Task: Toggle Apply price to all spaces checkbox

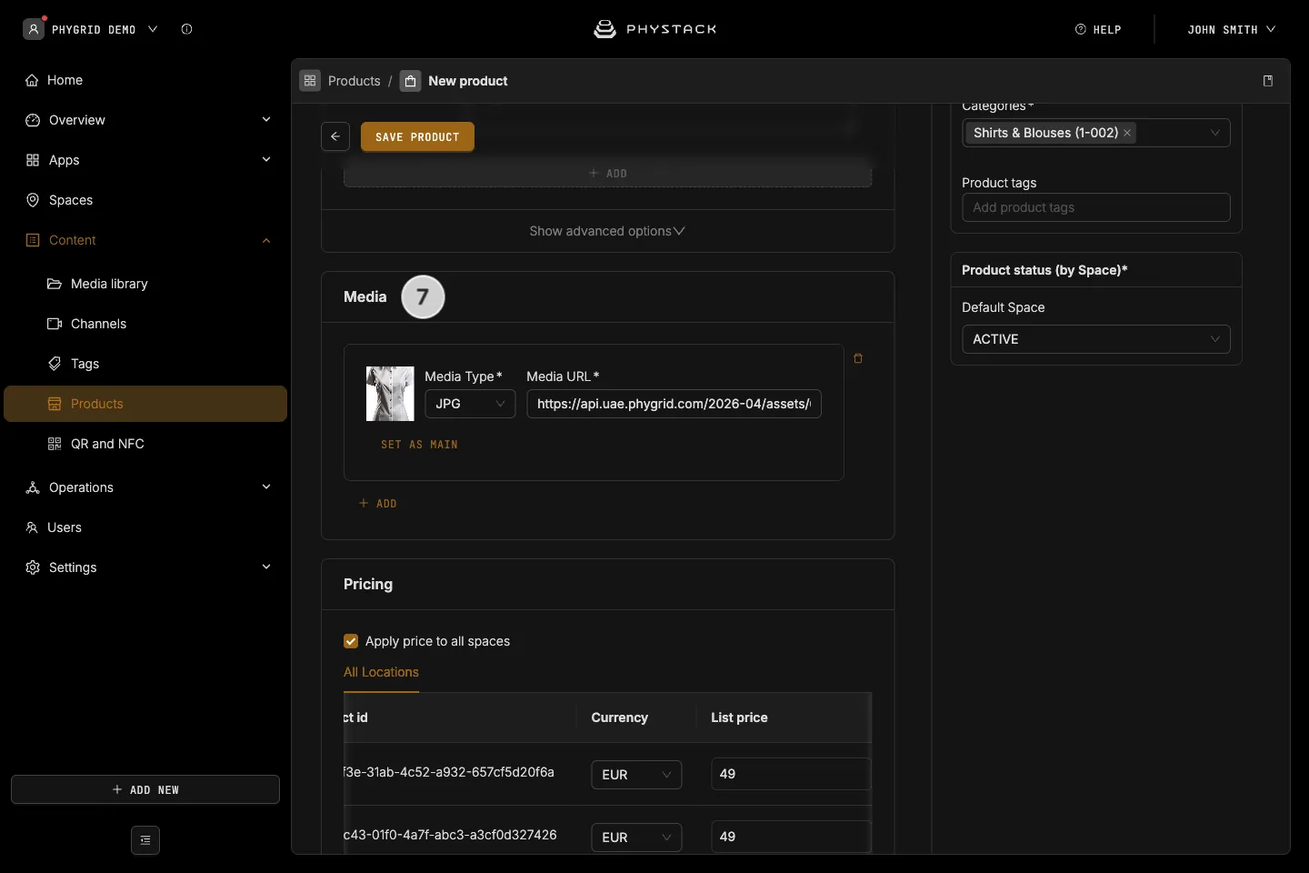Action: tap(351, 641)
